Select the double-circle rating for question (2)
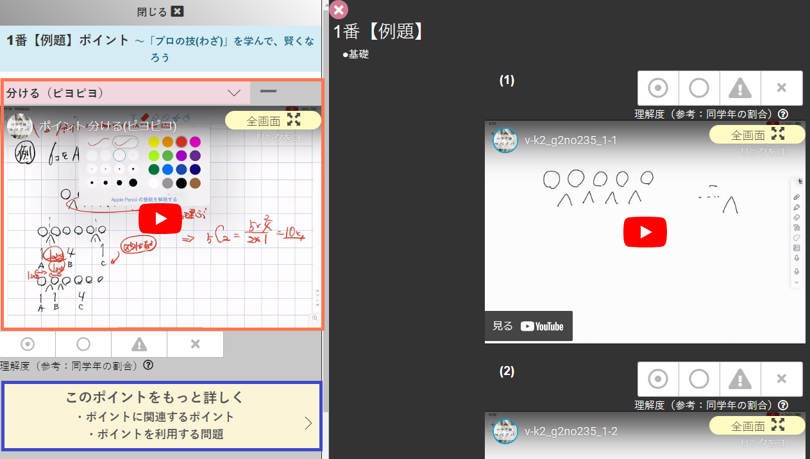 click(658, 379)
